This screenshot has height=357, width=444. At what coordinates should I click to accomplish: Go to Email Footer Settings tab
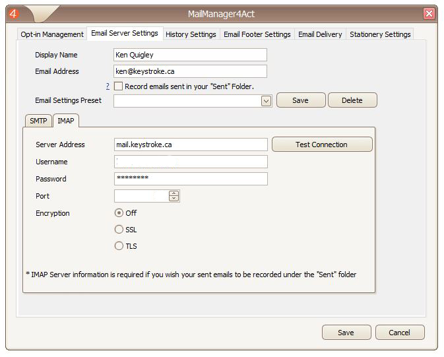point(257,34)
